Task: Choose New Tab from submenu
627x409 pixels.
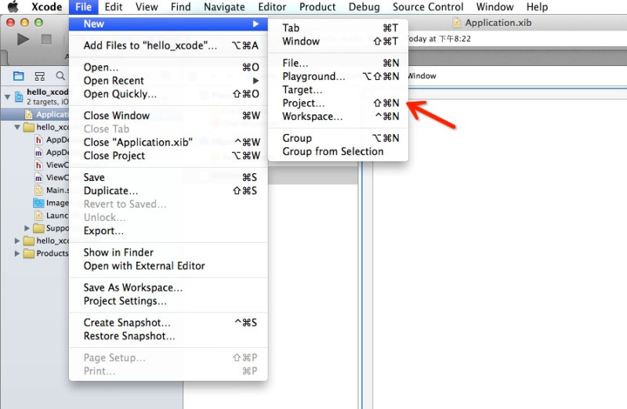Action: click(x=339, y=28)
